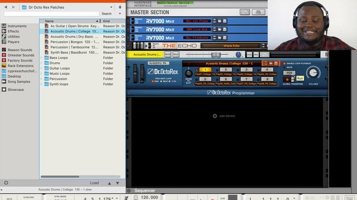Go up one folder level

(120, 7)
